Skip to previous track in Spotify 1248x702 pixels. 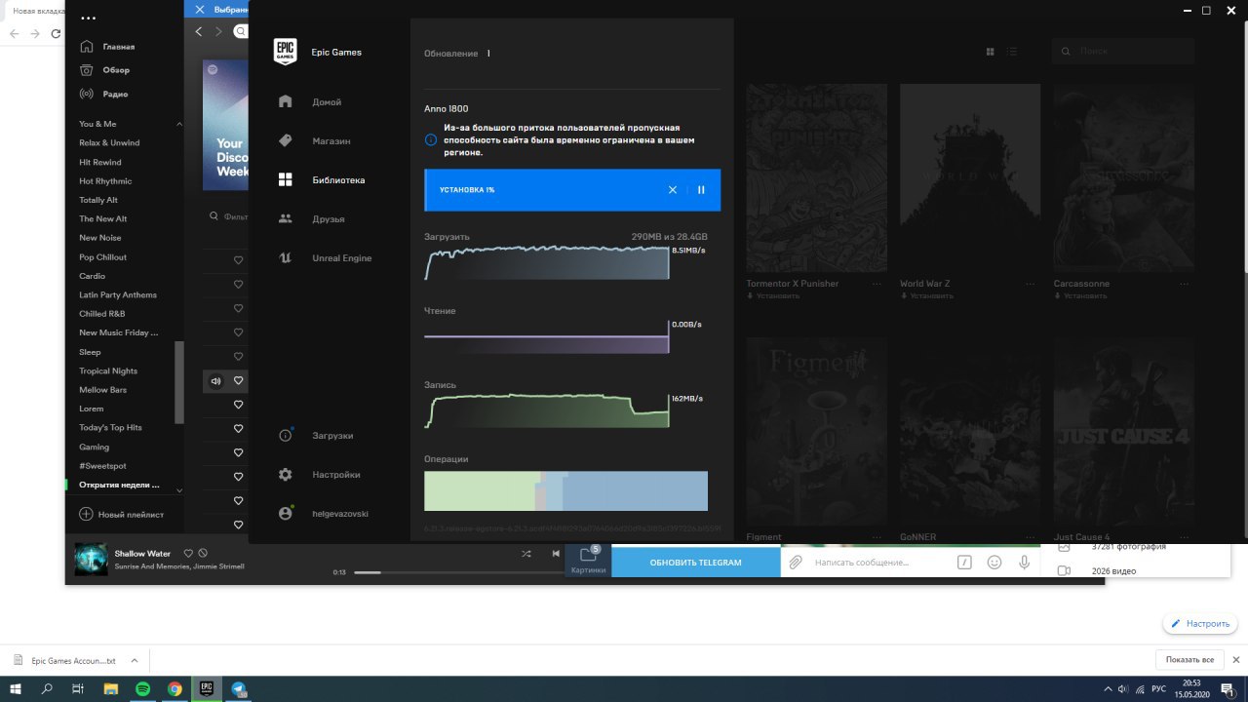[x=556, y=553]
